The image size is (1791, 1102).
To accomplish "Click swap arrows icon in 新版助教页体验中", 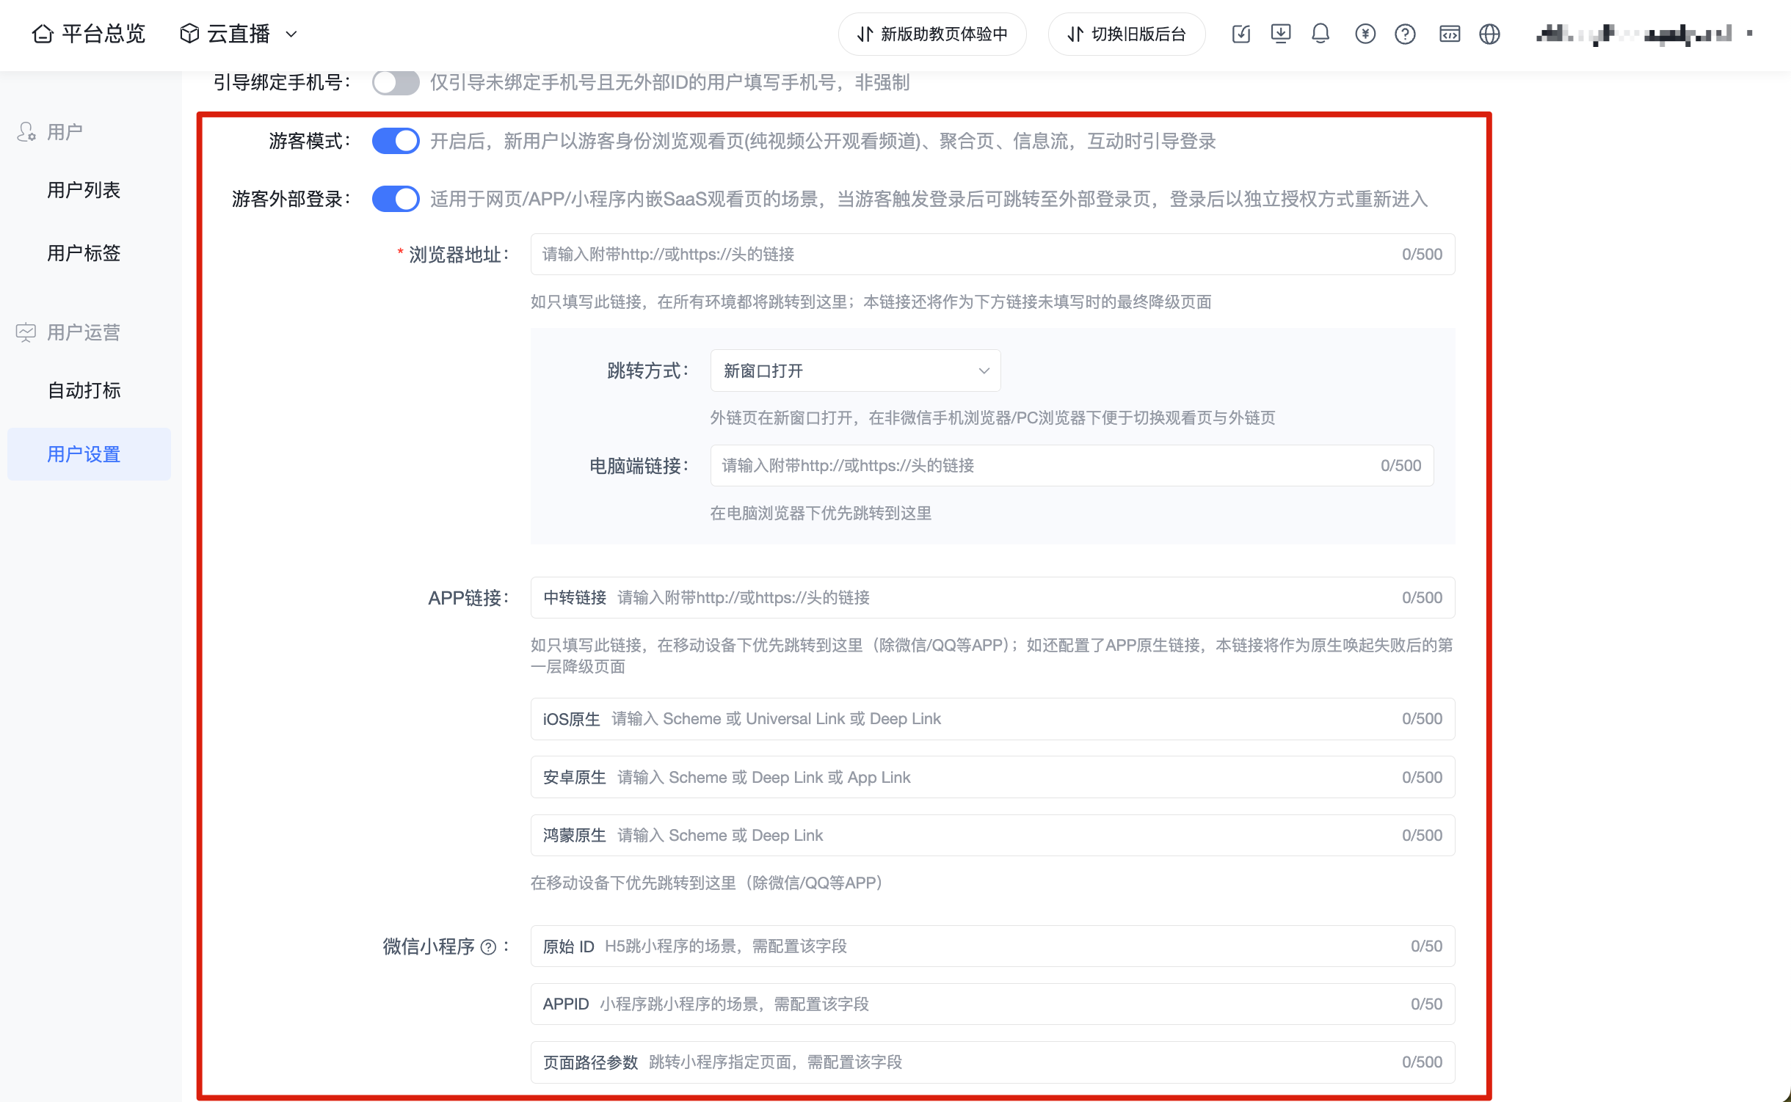I will [865, 34].
